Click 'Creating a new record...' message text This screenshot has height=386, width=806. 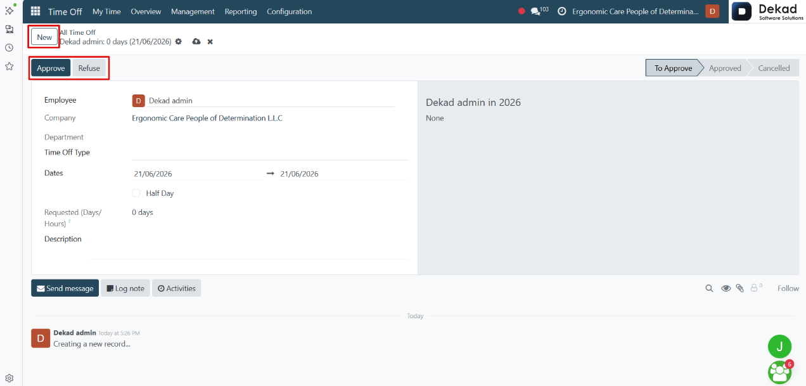[x=92, y=344]
